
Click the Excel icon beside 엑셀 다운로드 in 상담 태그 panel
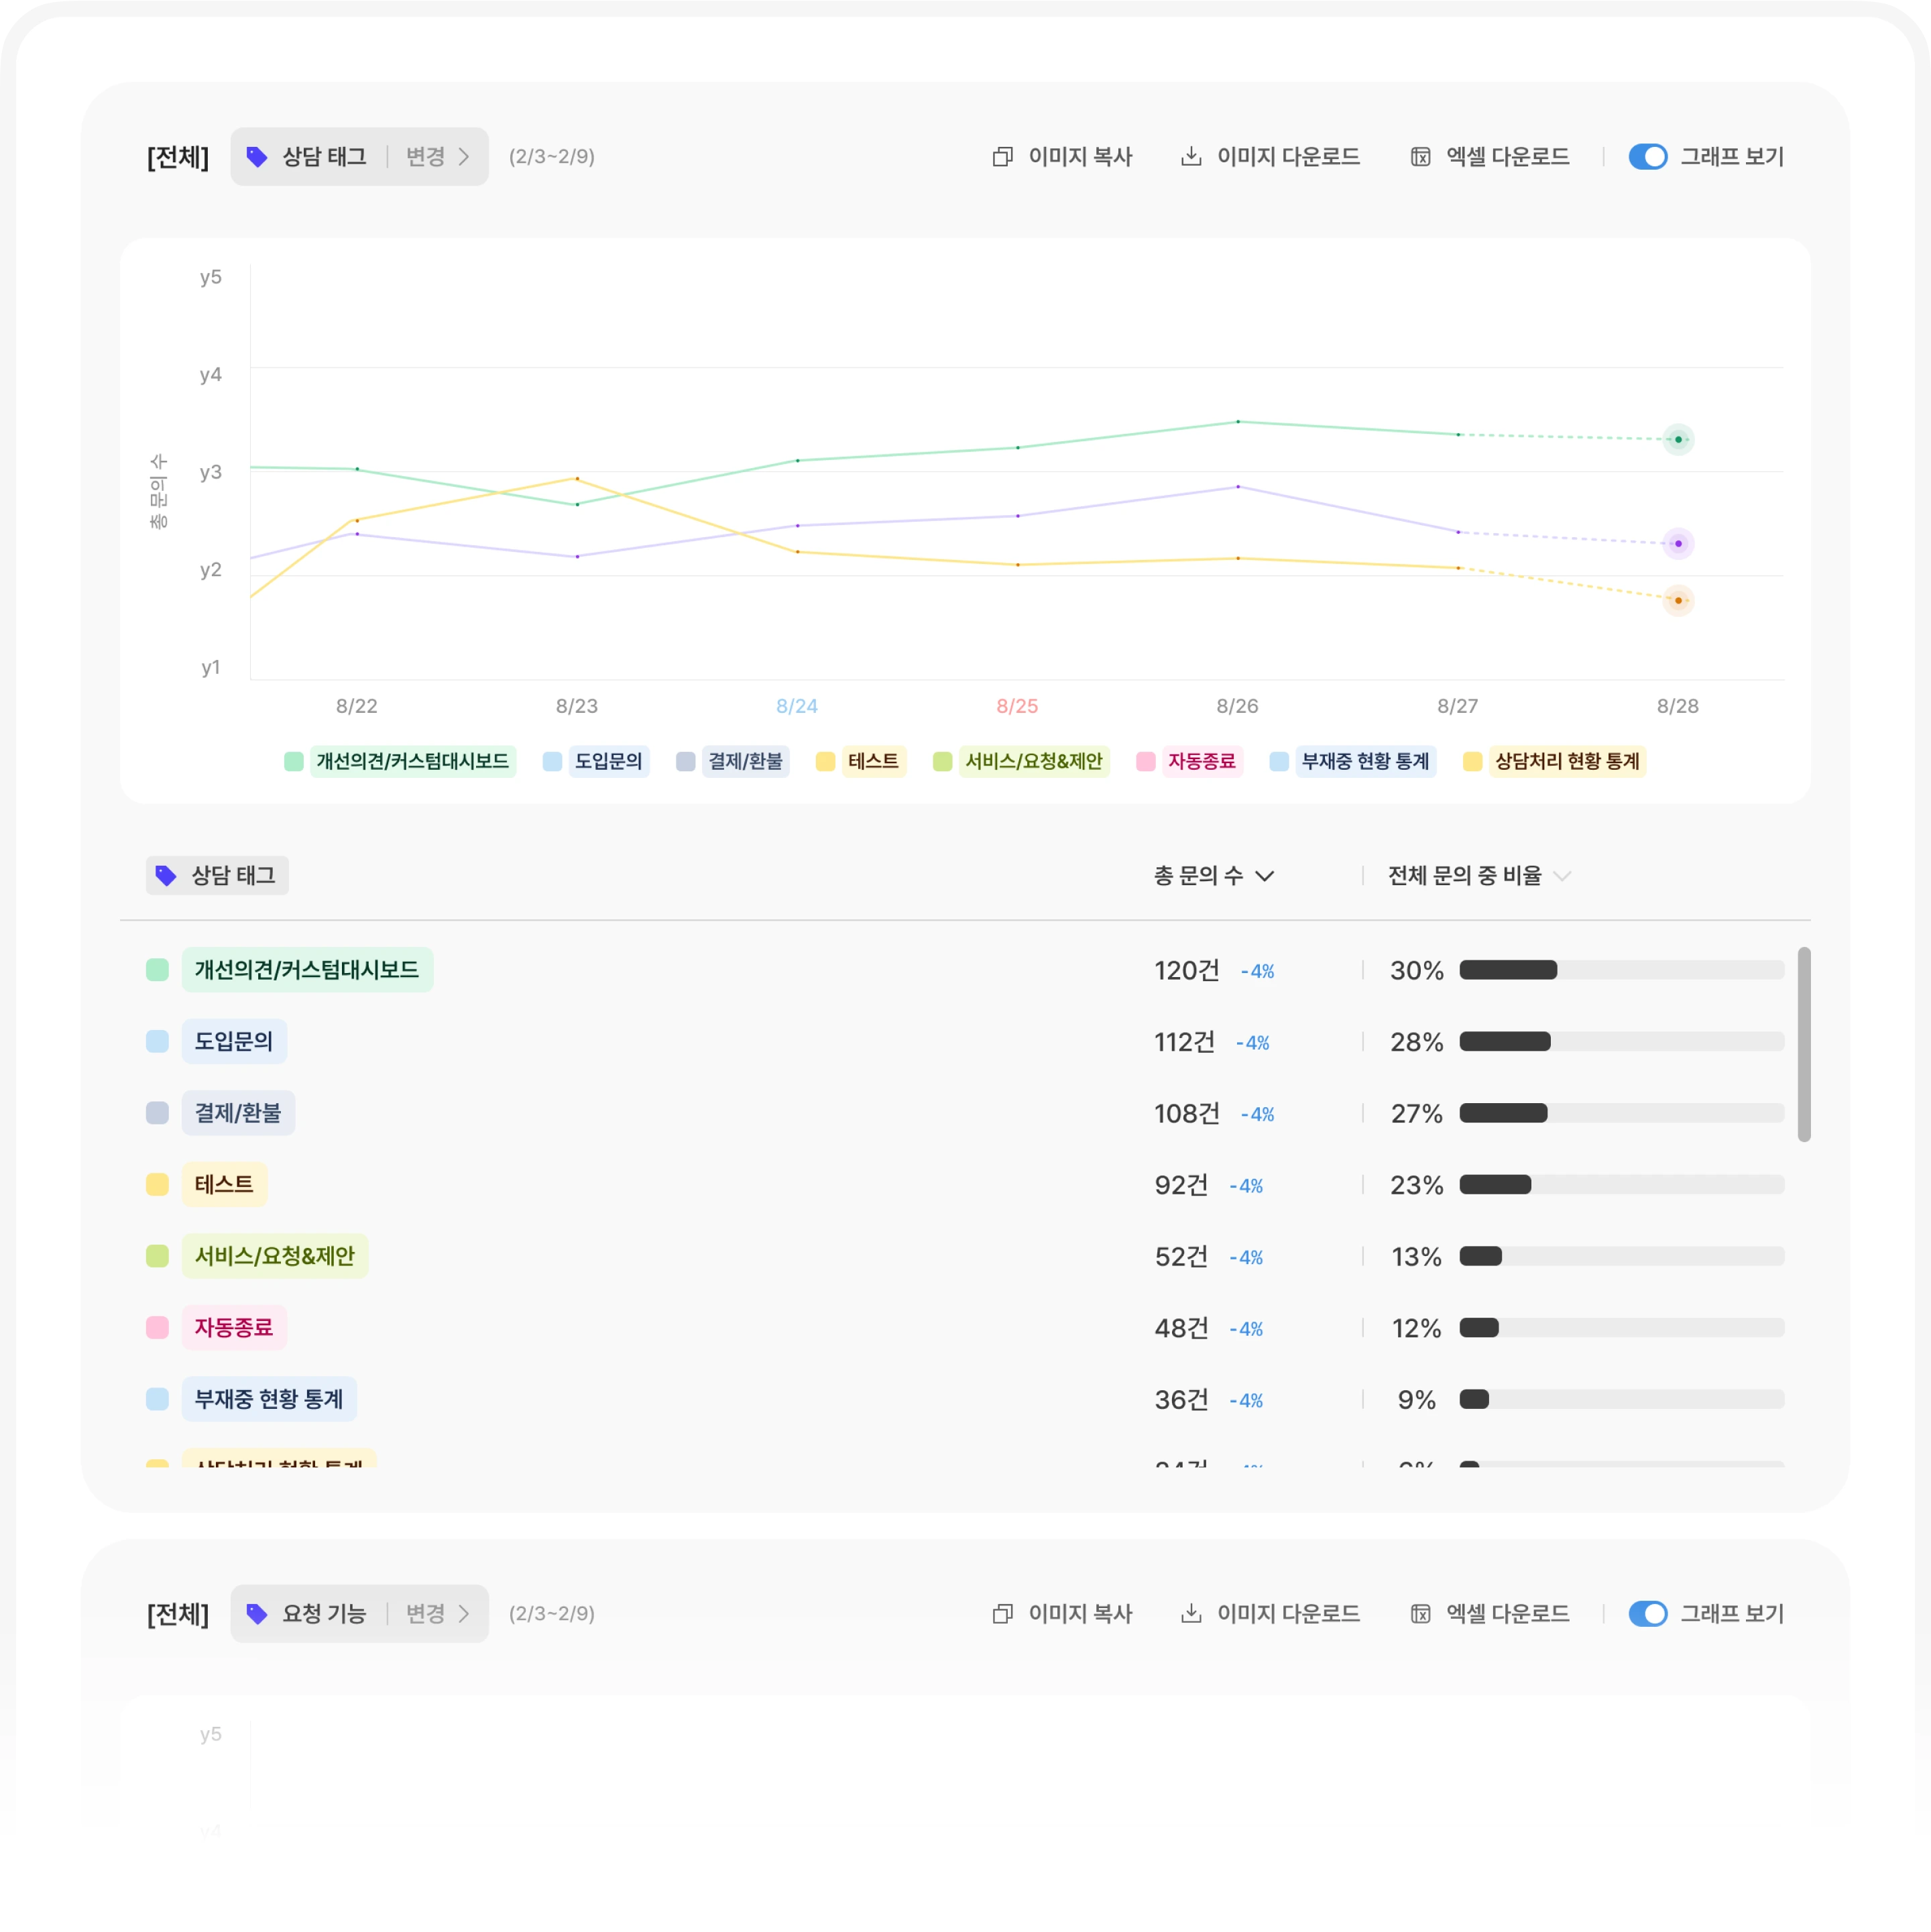[1420, 157]
